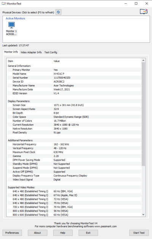Click the MonitorTest logo icon top right
The width and height of the screenshot is (152, 239).
click(x=144, y=11)
